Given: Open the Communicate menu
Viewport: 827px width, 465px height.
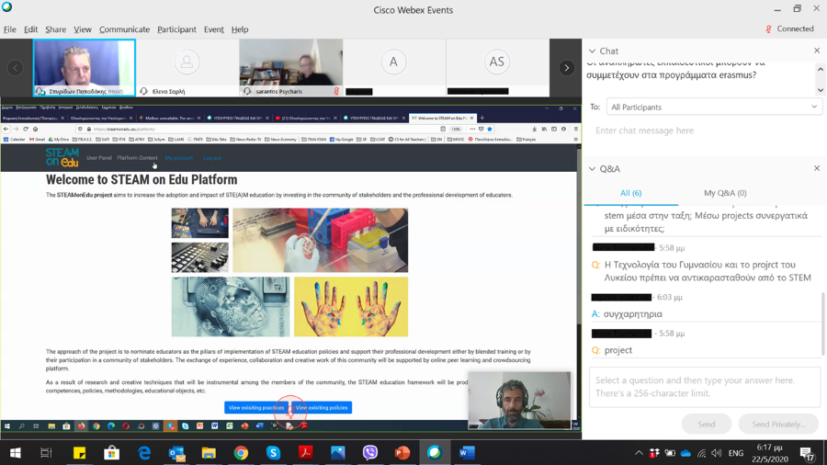Looking at the screenshot, I should point(124,29).
